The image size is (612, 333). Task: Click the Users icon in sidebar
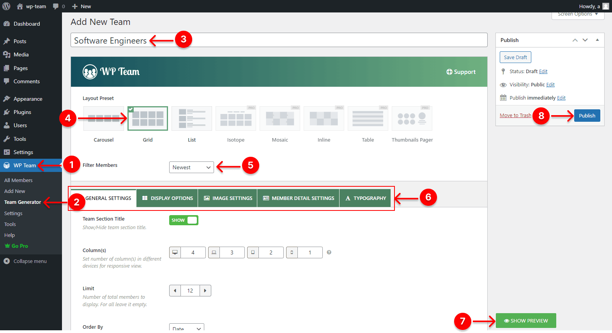tap(7, 125)
